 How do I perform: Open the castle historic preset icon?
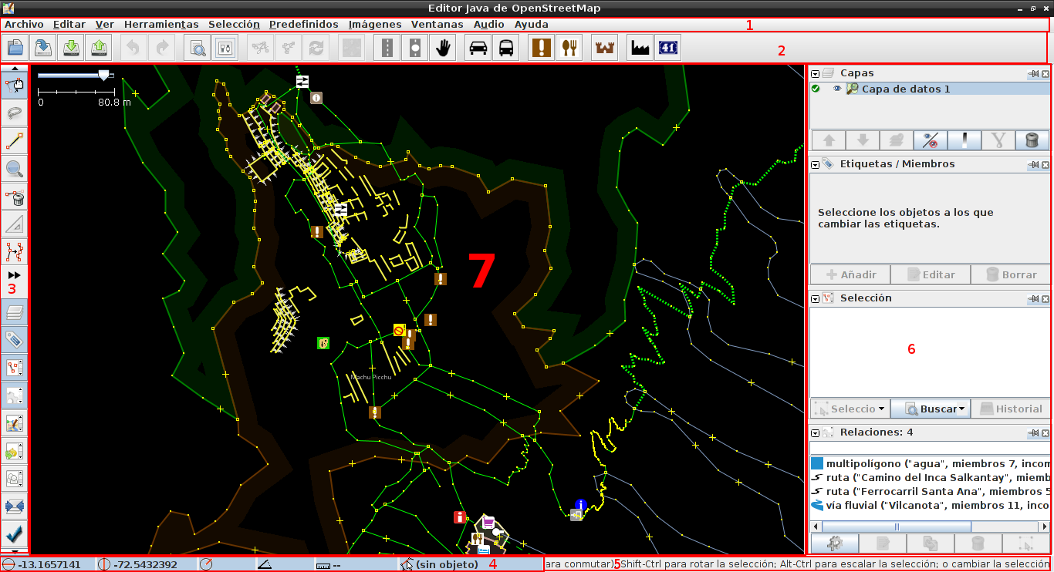(604, 48)
